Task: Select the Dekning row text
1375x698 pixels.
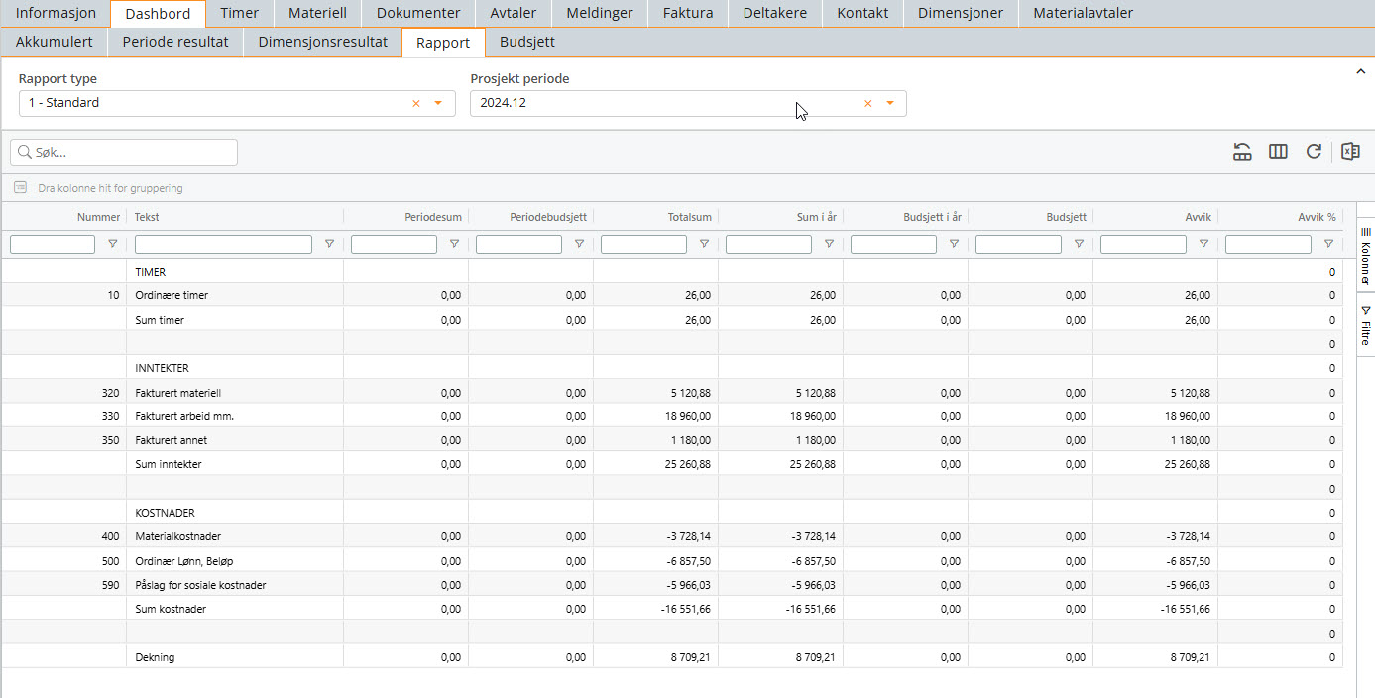Action: [155, 657]
